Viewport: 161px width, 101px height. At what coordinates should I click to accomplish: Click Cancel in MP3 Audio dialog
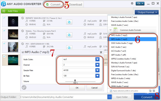(x=94, y=88)
